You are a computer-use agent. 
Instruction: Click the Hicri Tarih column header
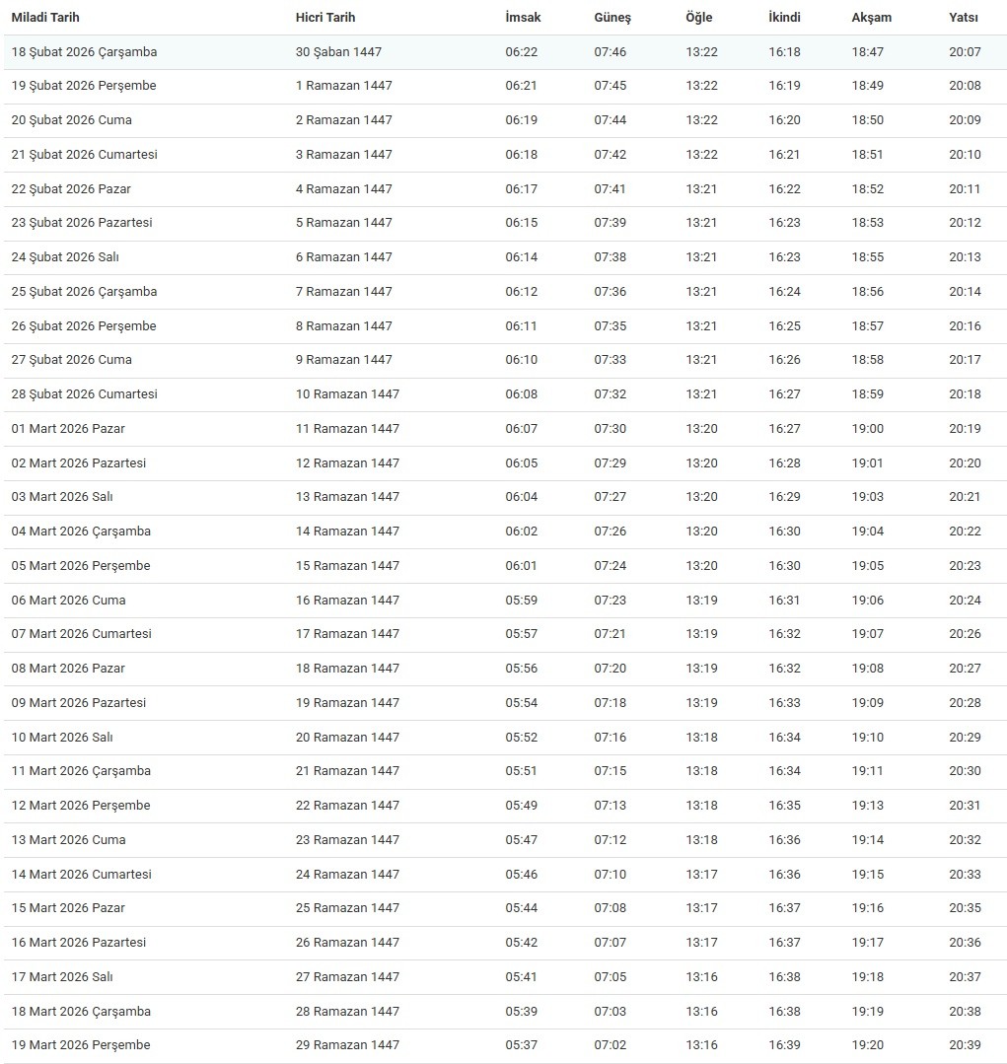(325, 18)
